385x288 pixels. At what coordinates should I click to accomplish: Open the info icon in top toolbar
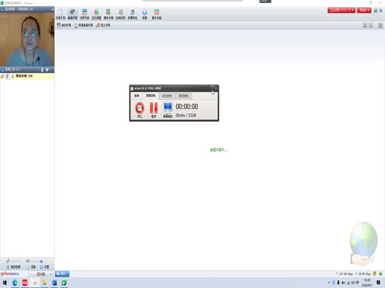(144, 14)
